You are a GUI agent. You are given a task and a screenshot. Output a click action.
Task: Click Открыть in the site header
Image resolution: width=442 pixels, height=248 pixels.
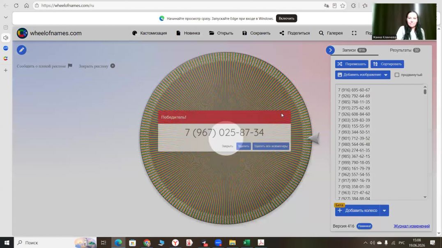(x=221, y=33)
